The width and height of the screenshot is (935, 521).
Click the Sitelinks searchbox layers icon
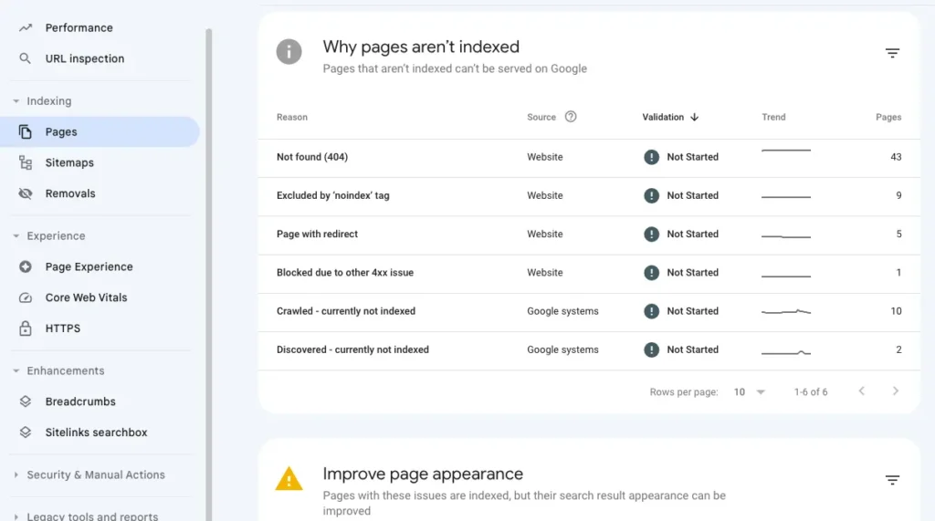coord(25,432)
